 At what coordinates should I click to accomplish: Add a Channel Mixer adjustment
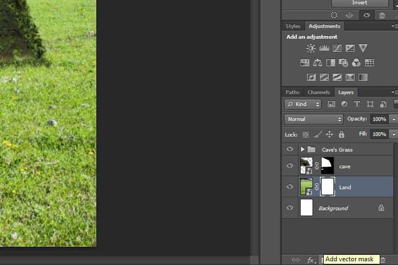pyautogui.click(x=357, y=63)
